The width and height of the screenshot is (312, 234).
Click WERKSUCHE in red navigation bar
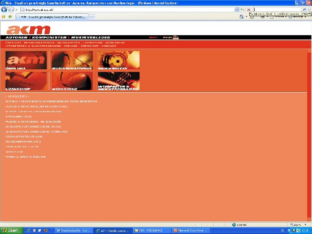pos(115,43)
